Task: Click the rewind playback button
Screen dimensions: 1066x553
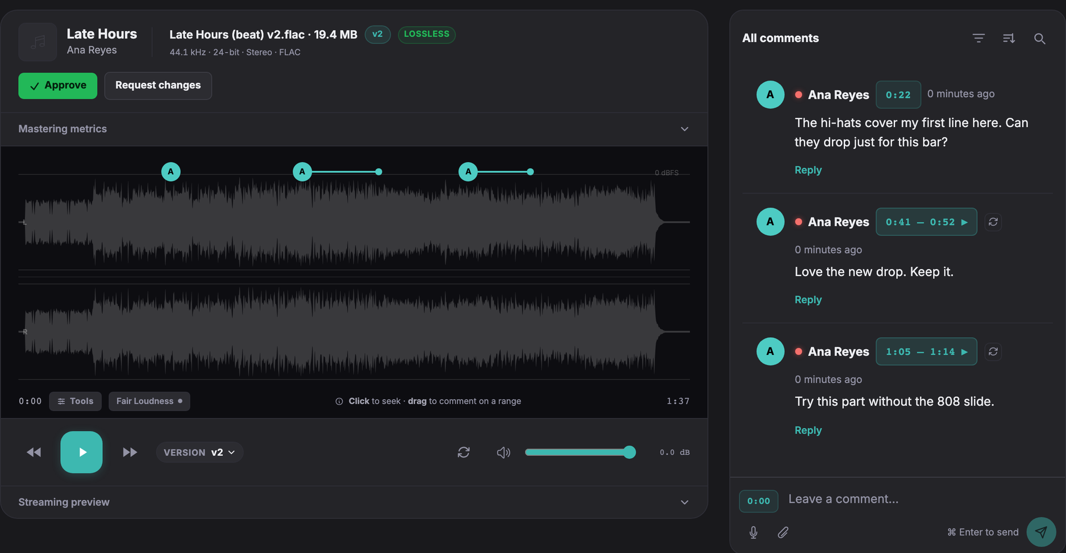Action: tap(34, 452)
